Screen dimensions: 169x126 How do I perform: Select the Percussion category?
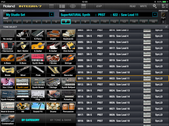coord(68,107)
